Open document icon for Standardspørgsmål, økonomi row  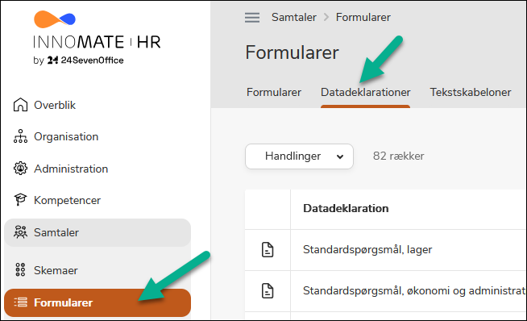point(268,290)
